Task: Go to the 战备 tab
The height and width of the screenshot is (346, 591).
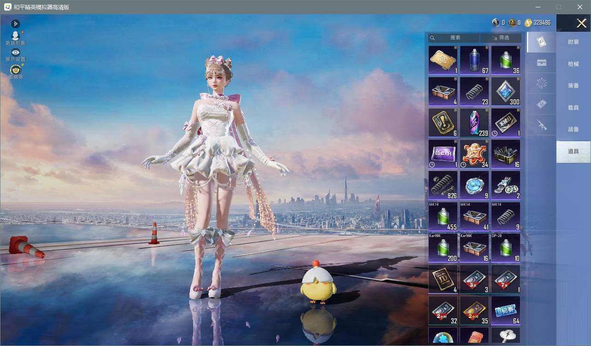Action: coord(573,129)
